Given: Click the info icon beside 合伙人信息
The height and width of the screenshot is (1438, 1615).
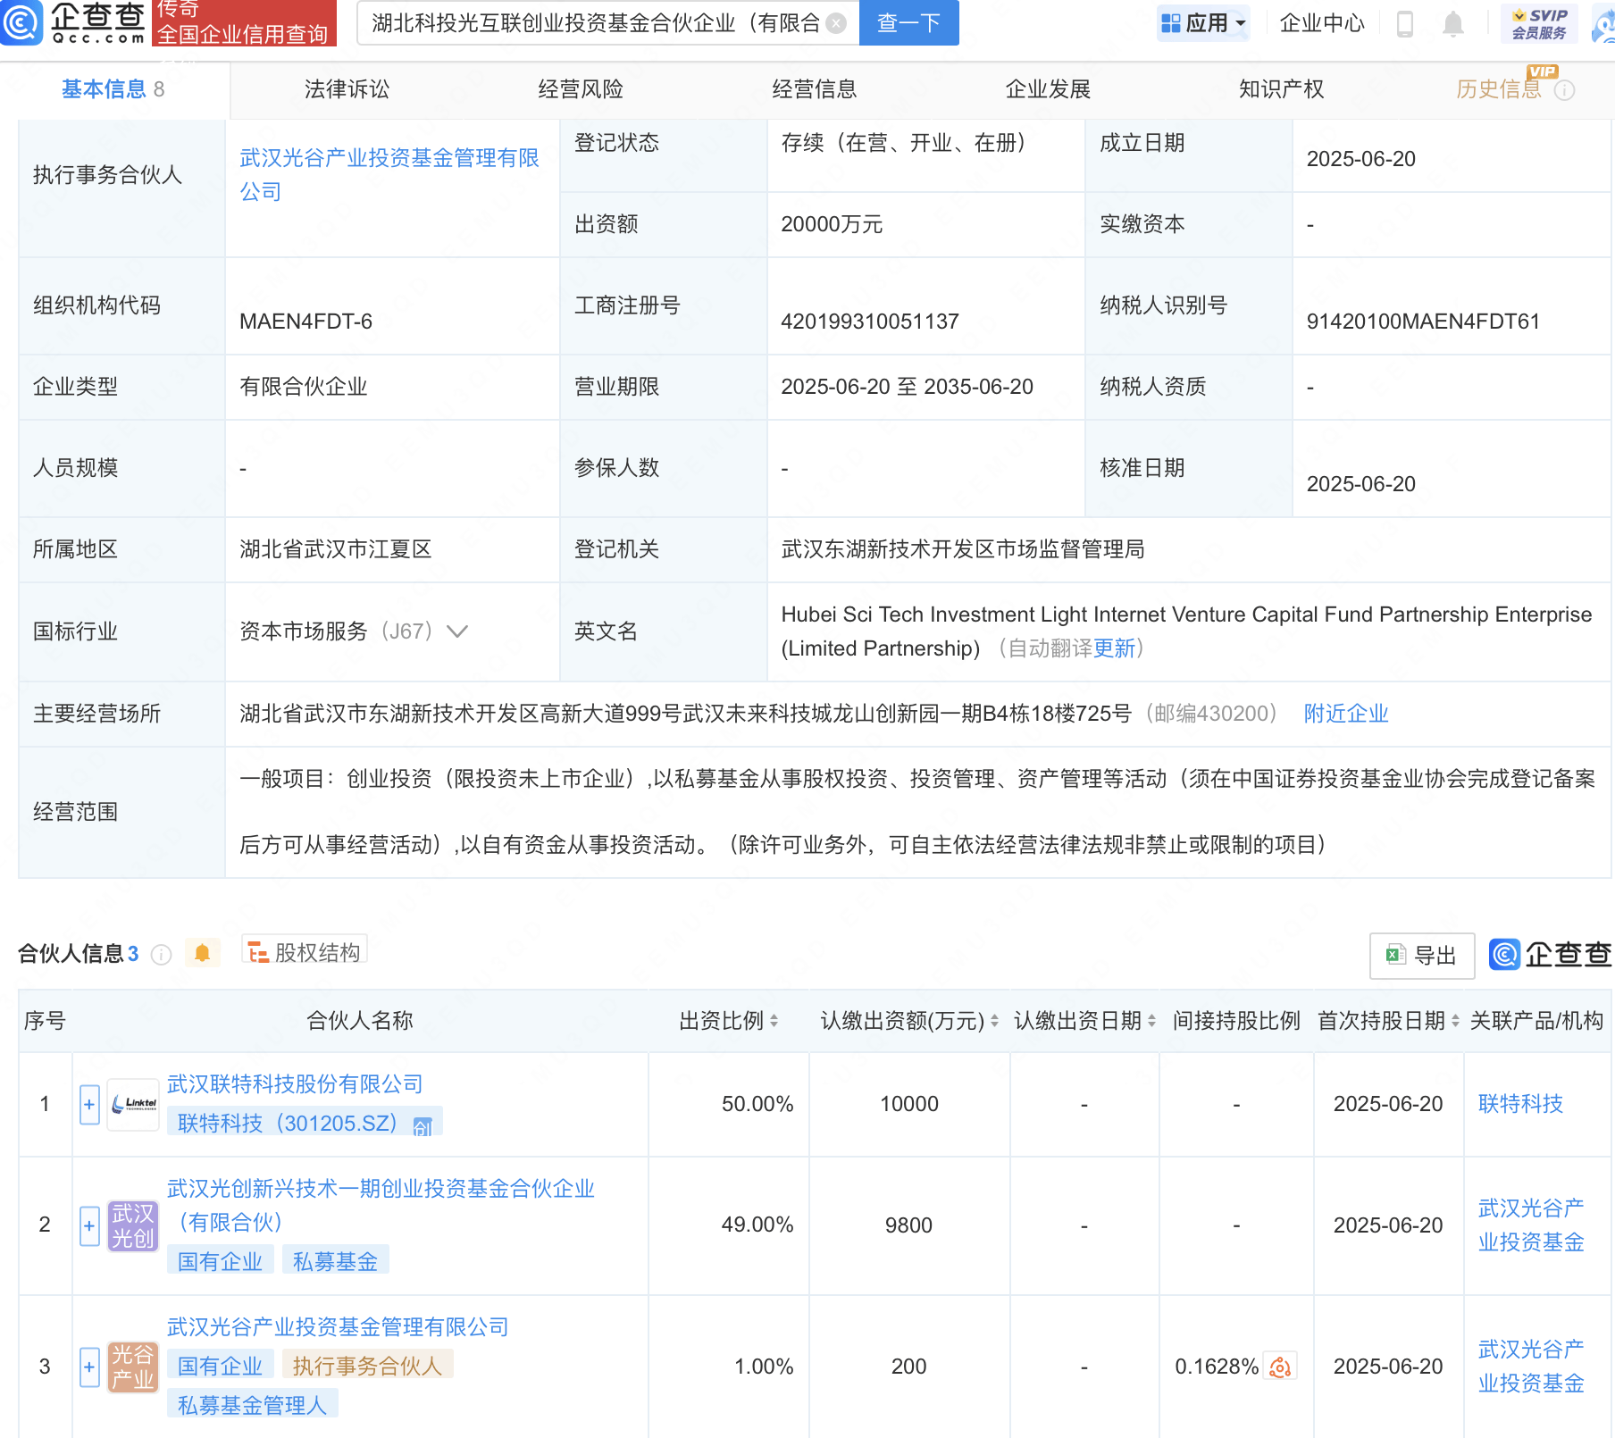Looking at the screenshot, I should 162,955.
